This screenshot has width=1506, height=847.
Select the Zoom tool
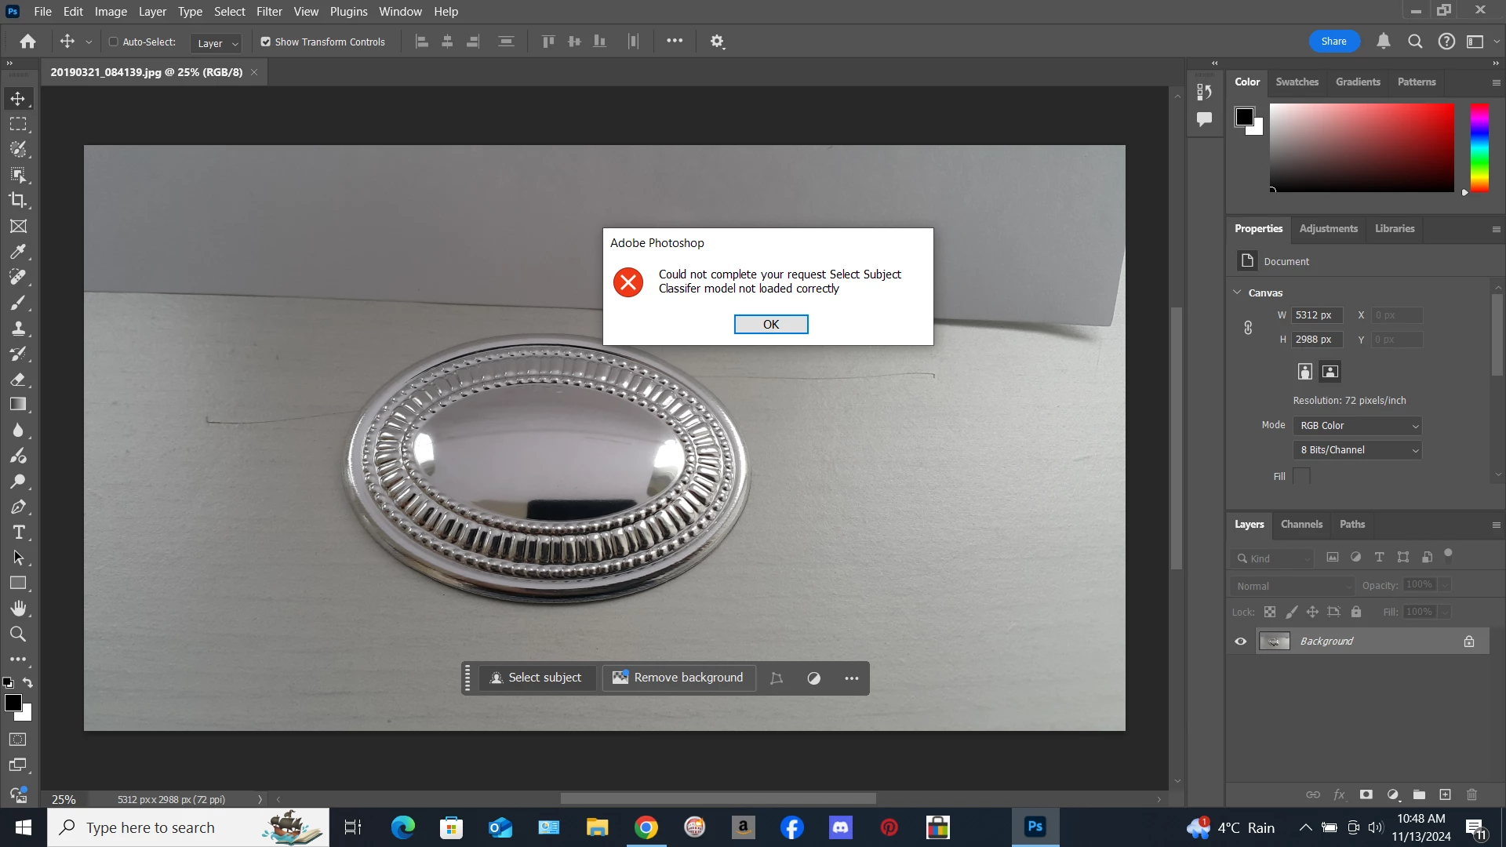pyautogui.click(x=18, y=634)
